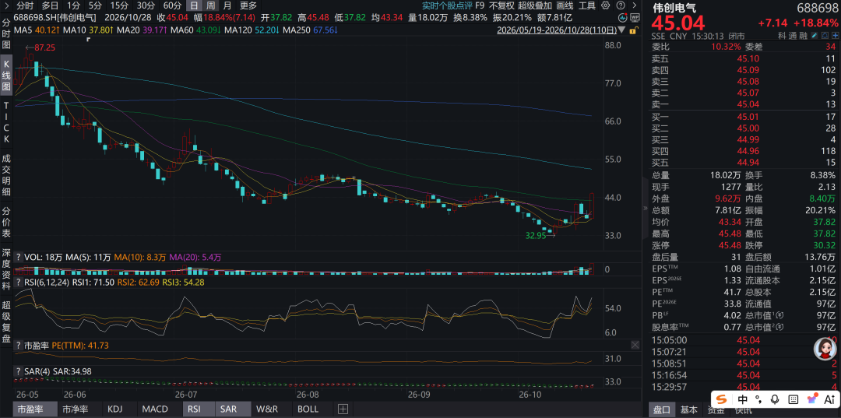Click the RSI indicator help question mark
The image size is (841, 418).
pos(19,282)
